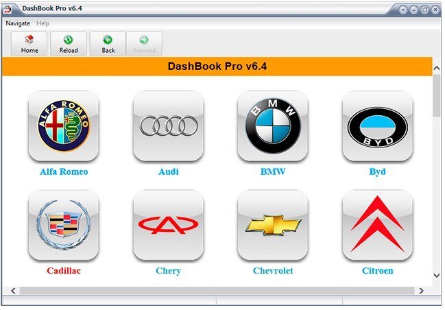The width and height of the screenshot is (445, 310).
Task: Choose the Citroen red chevrons tile
Action: pos(378,225)
